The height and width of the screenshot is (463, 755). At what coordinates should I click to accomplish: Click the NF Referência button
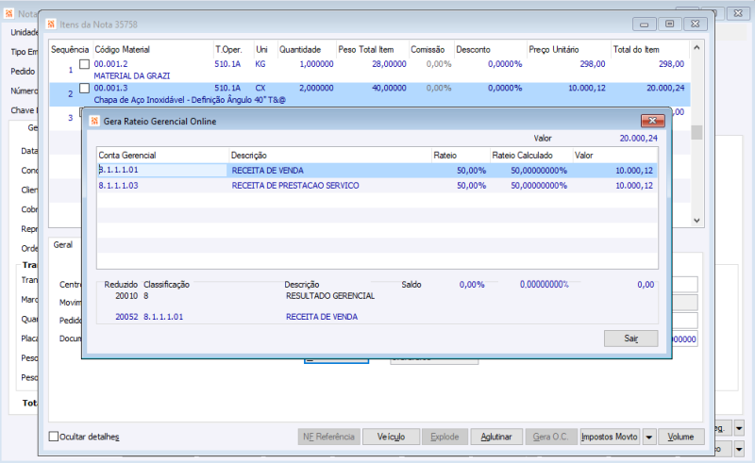point(328,437)
